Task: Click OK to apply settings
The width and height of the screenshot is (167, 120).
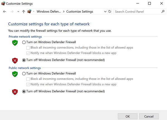Action: click(127, 116)
